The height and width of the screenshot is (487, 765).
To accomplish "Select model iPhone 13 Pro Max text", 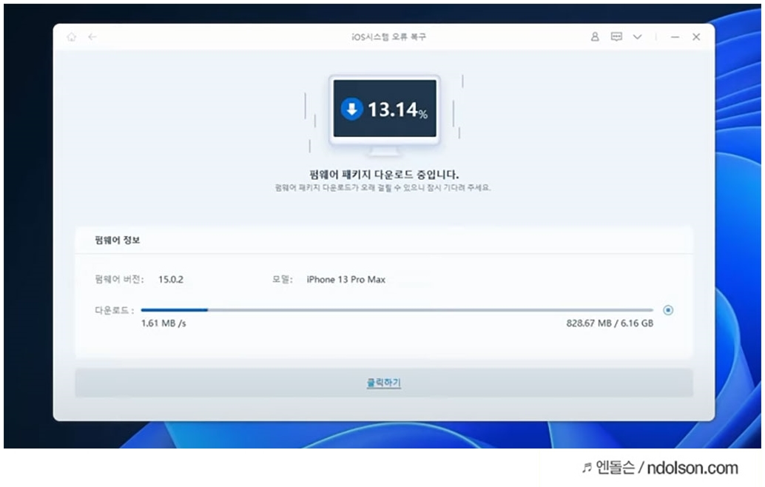I will [346, 280].
